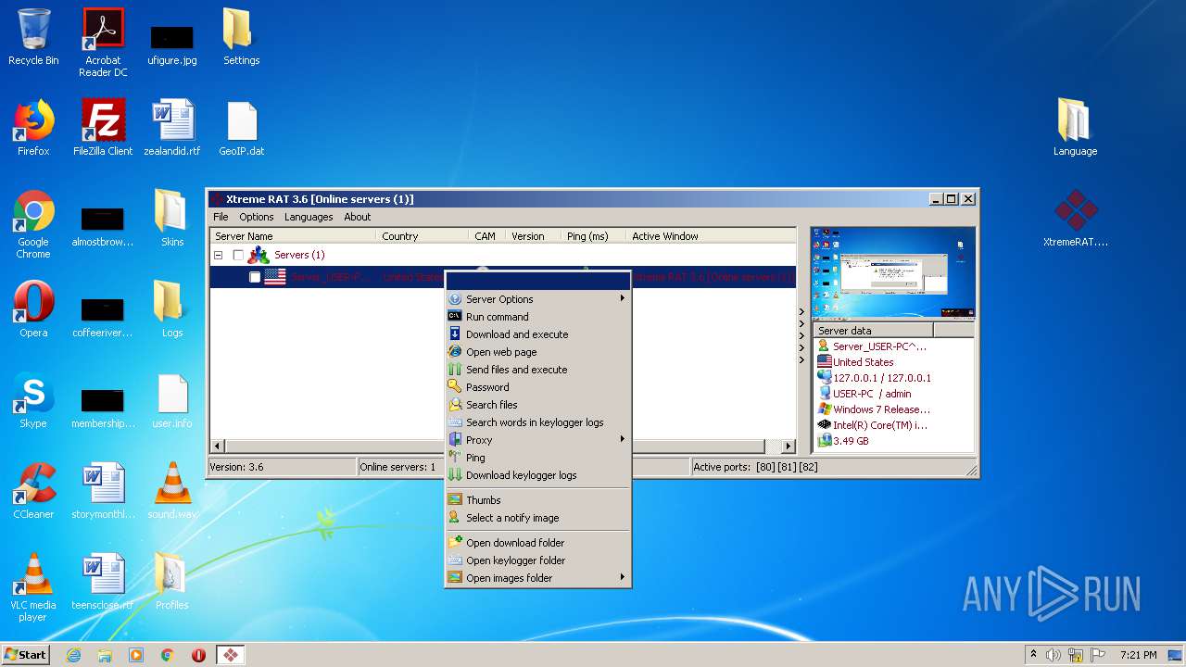Click the user icon beside Server_USER-PC in Server data
The height and width of the screenshot is (667, 1186).
[x=824, y=346]
